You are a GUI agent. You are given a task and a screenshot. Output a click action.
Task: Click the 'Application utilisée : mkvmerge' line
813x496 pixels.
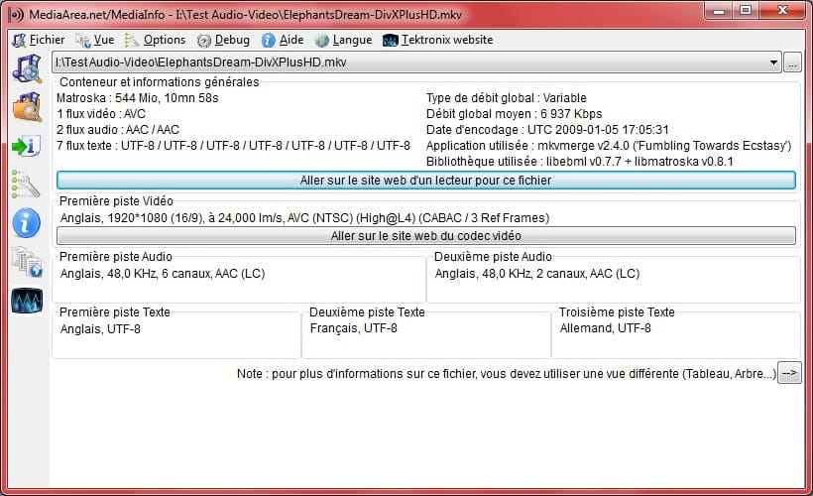tap(609, 146)
